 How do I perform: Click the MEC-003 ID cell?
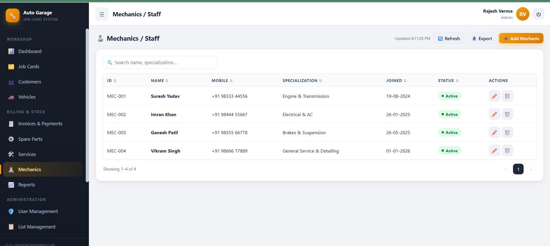pos(117,133)
